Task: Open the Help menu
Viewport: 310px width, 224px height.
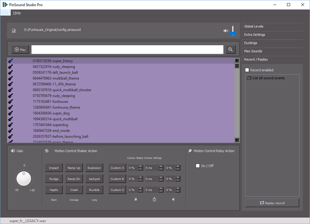Action: pyautogui.click(x=17, y=13)
